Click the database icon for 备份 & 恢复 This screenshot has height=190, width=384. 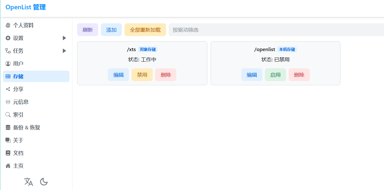8,127
